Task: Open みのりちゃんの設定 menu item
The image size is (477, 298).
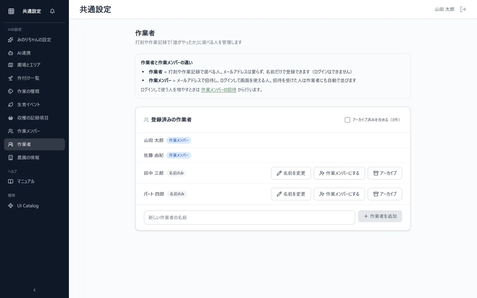Action: [34, 40]
